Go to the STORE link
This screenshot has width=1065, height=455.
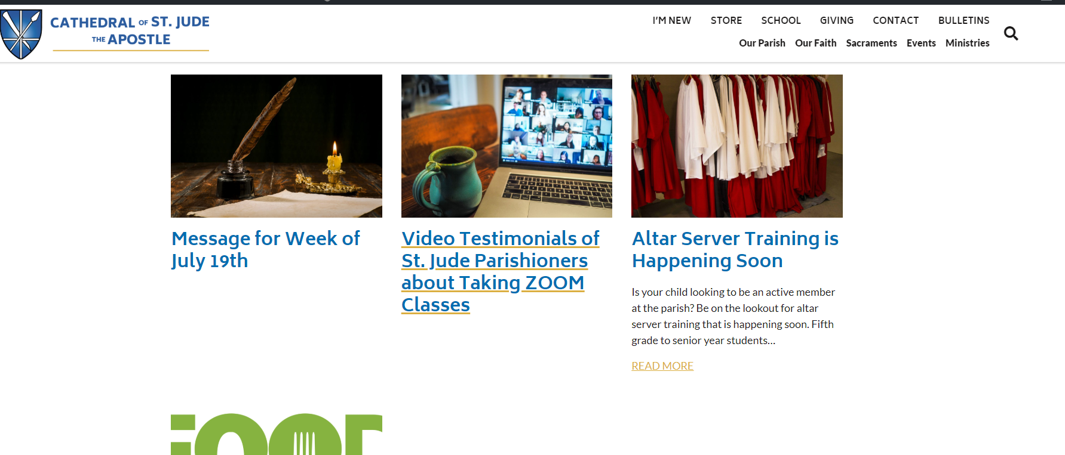(x=726, y=20)
